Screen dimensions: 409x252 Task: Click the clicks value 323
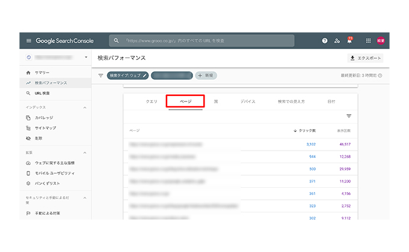point(312,206)
